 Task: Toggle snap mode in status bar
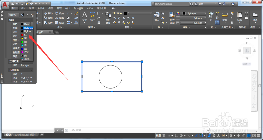click(x=168, y=136)
